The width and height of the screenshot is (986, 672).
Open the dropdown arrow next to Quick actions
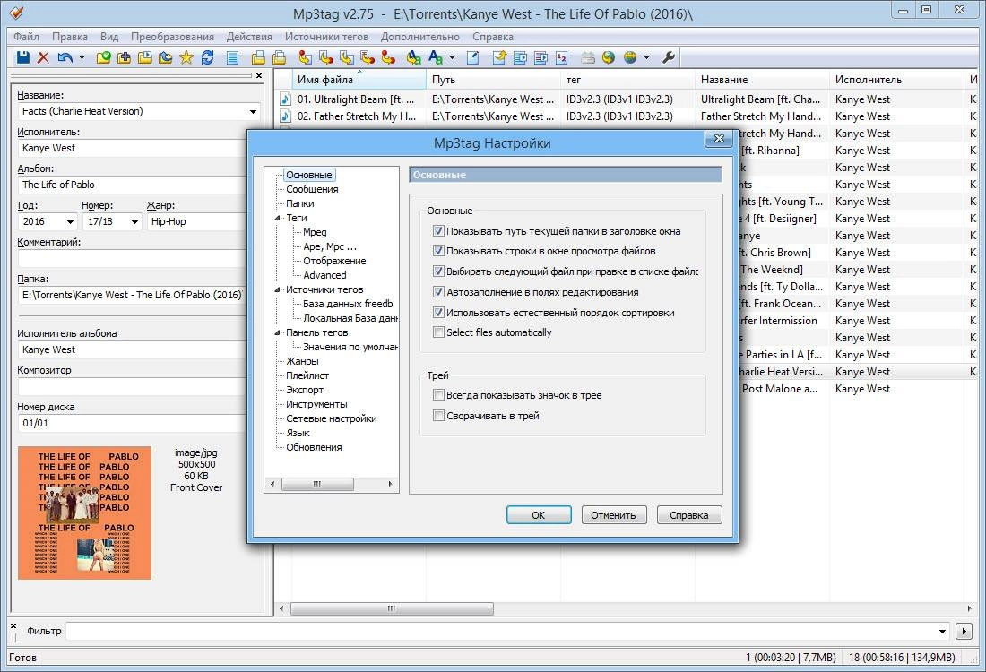[452, 58]
